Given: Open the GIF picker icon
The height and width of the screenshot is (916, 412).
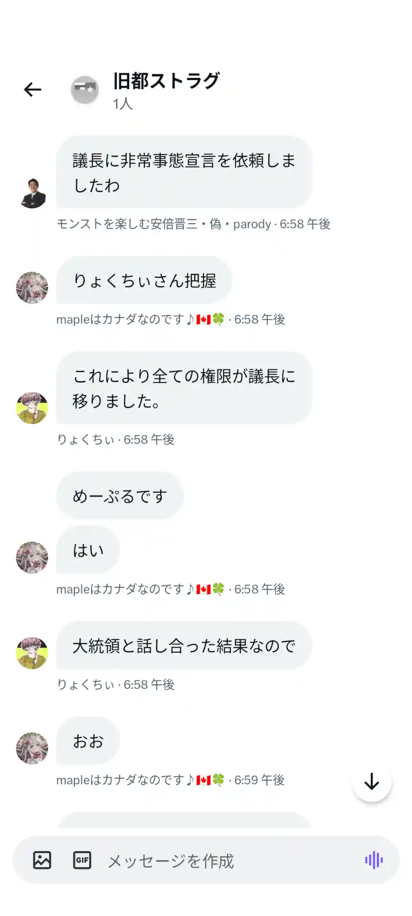Looking at the screenshot, I should tap(82, 860).
